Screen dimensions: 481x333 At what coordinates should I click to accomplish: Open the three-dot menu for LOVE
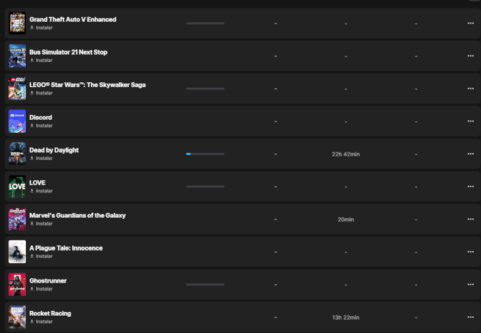click(x=470, y=186)
